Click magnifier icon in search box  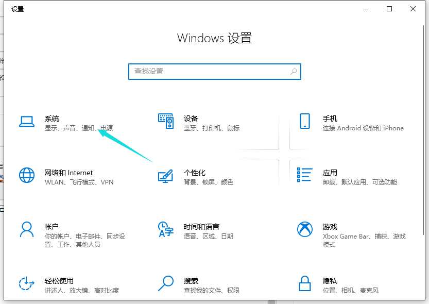(x=294, y=72)
